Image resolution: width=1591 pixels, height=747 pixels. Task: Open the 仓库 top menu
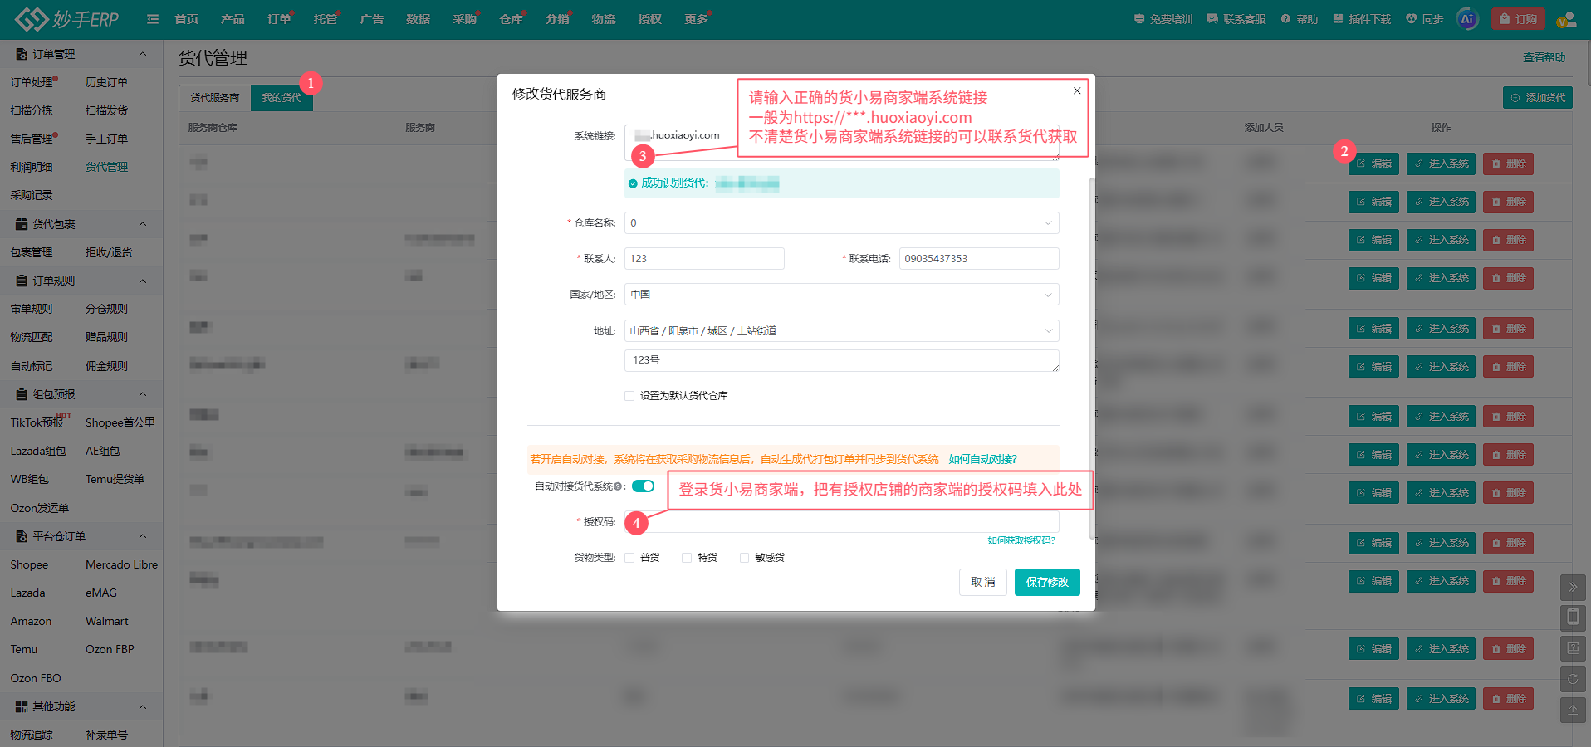coord(511,19)
